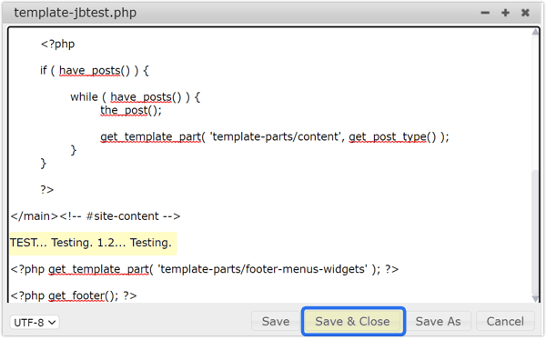Cancel editing the file
This screenshot has height=350, width=546.
click(505, 321)
